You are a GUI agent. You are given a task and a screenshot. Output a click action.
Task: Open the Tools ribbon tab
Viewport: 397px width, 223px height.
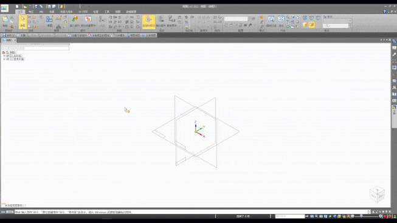coord(106,12)
